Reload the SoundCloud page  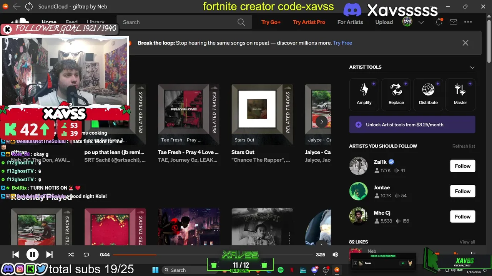click(x=29, y=7)
